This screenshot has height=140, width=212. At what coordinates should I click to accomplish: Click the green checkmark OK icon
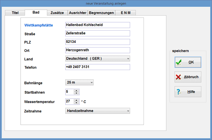pos(179,62)
